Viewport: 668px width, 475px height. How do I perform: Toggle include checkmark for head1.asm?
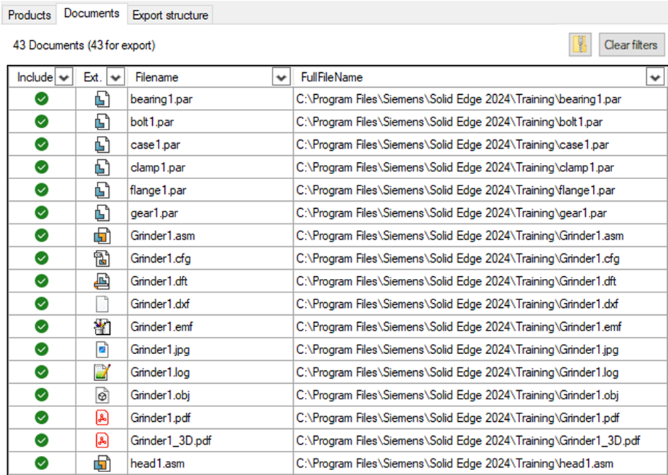[x=42, y=463]
